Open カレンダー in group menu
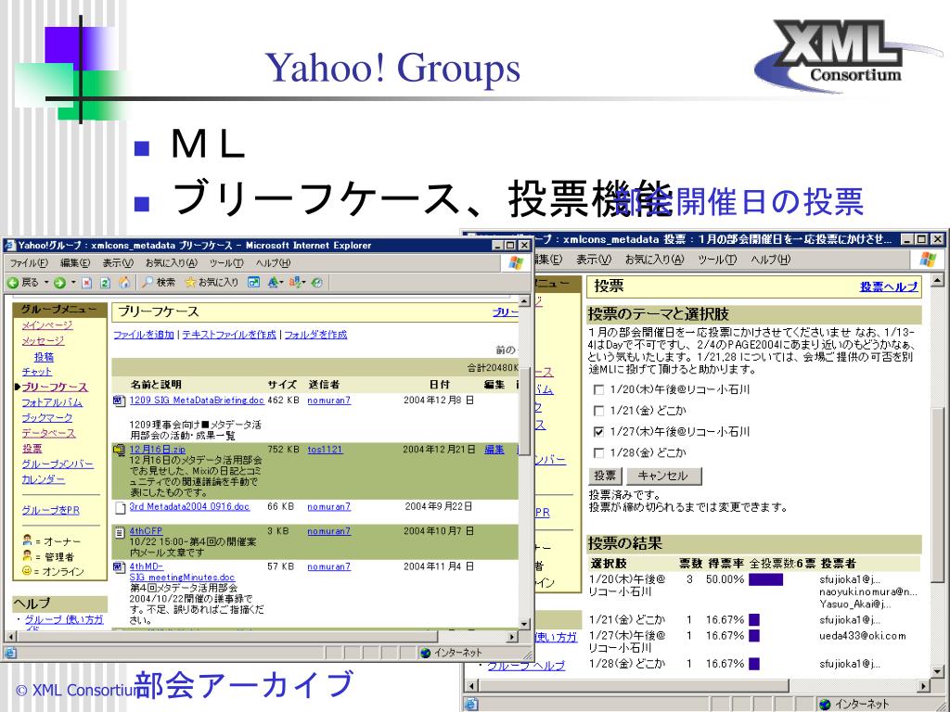Viewport: 950px width, 712px height. (43, 479)
